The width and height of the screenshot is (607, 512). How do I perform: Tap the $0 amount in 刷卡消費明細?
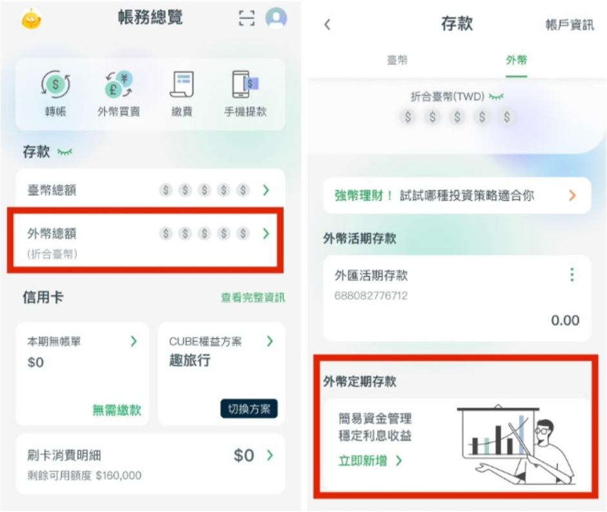(244, 455)
